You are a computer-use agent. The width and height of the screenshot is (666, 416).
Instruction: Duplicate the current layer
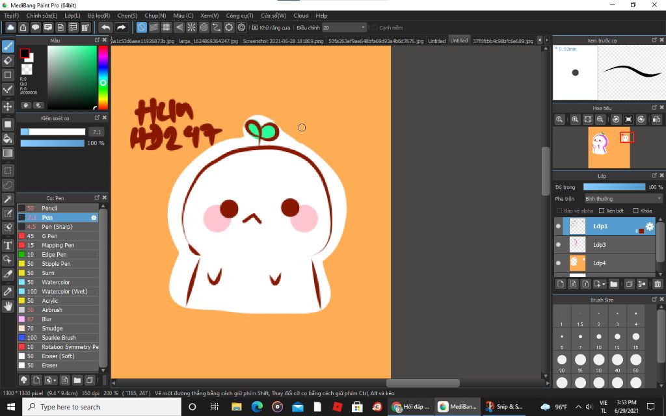coord(629,284)
